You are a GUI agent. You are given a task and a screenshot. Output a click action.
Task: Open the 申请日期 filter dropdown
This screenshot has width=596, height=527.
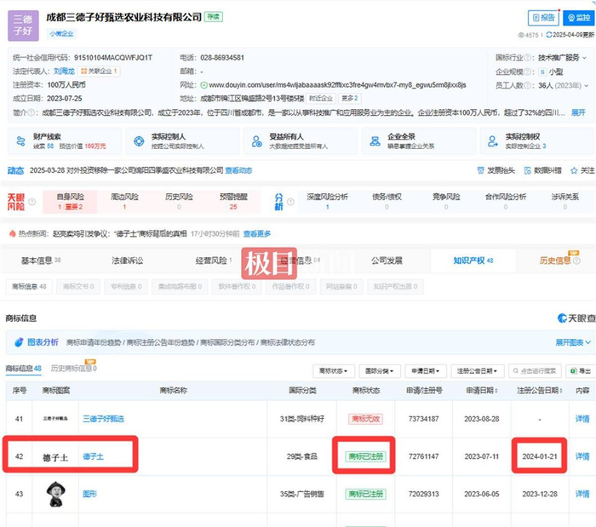(x=426, y=371)
